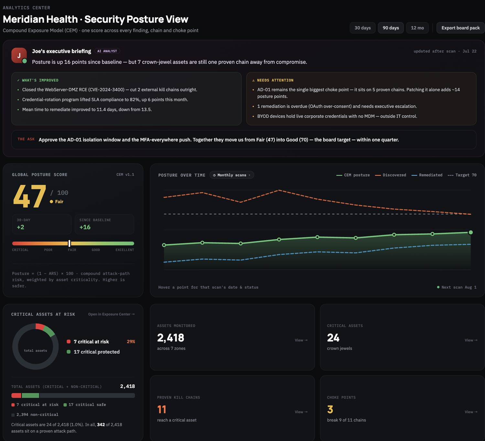Click the AI ANALYST badge
485x441 pixels.
pyautogui.click(x=107, y=51)
